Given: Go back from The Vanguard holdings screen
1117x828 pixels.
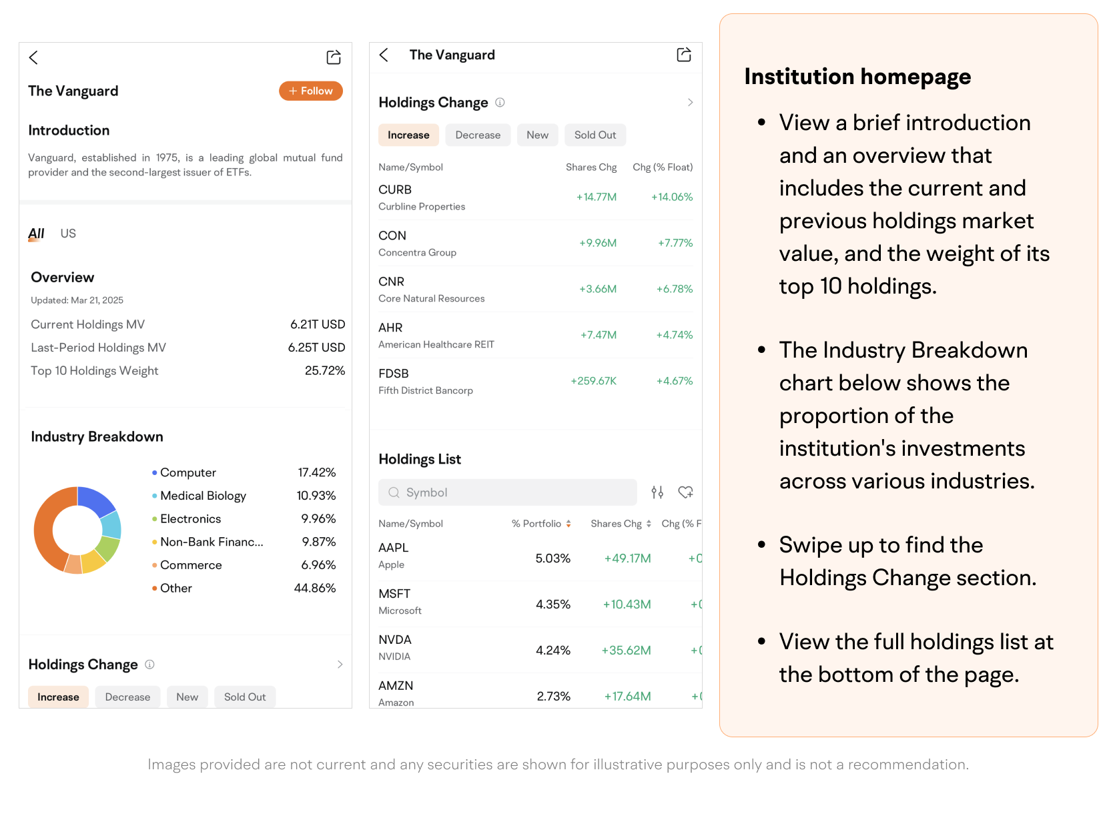Looking at the screenshot, I should 384,55.
